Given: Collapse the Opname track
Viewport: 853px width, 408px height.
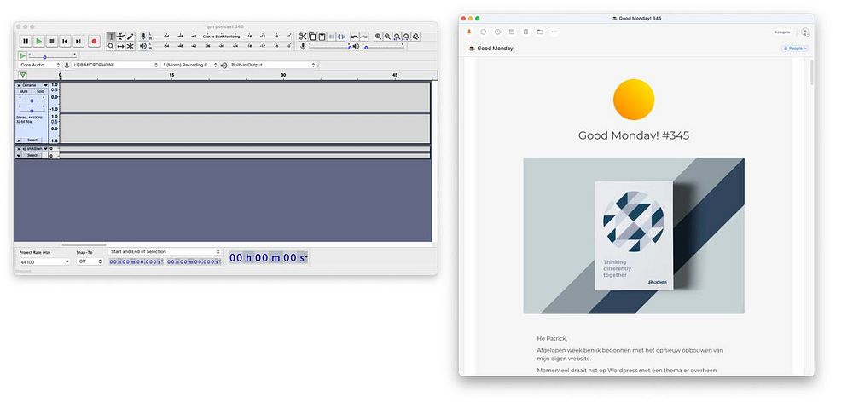Looking at the screenshot, I should tap(19, 141).
